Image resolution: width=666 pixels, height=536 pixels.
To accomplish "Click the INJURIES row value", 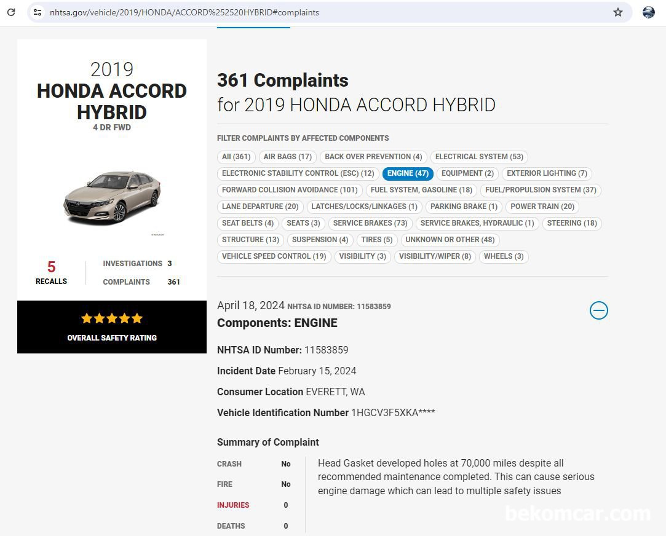I will coord(286,505).
